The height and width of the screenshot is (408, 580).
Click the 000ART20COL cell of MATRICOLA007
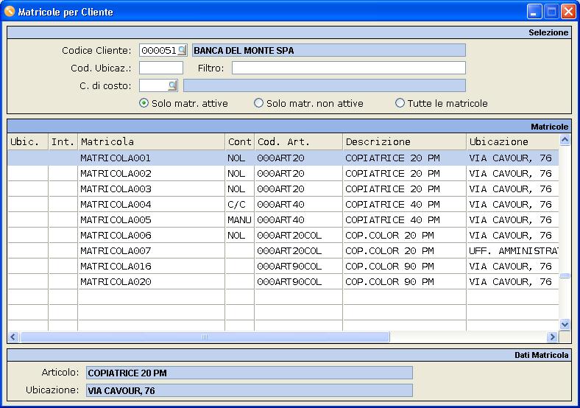[x=299, y=251]
